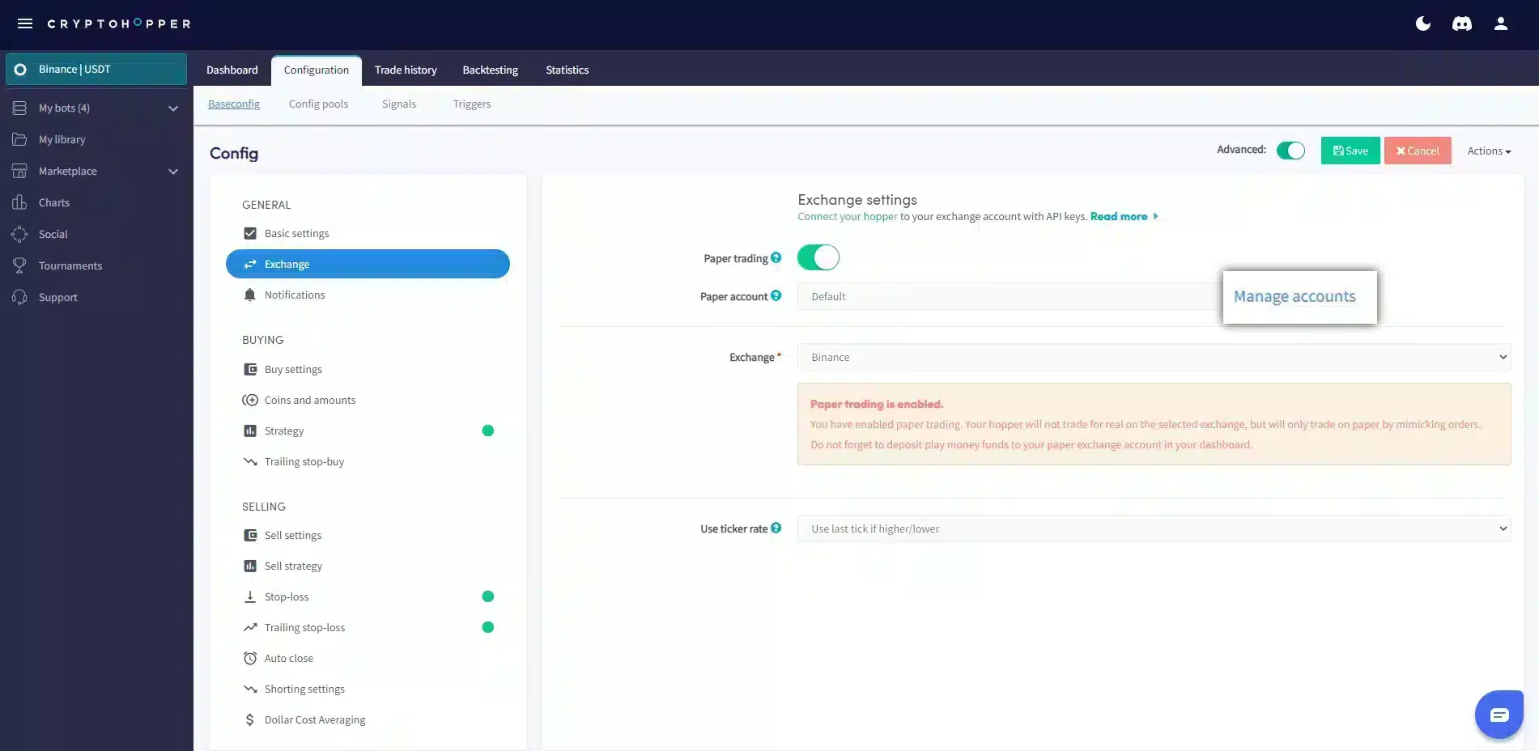Screen dimensions: 1539x751
Task: Open the Signals sub-tab
Action: pyautogui.click(x=399, y=104)
